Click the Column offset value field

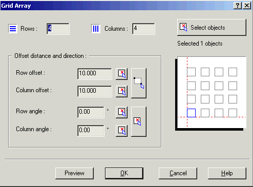95,91
